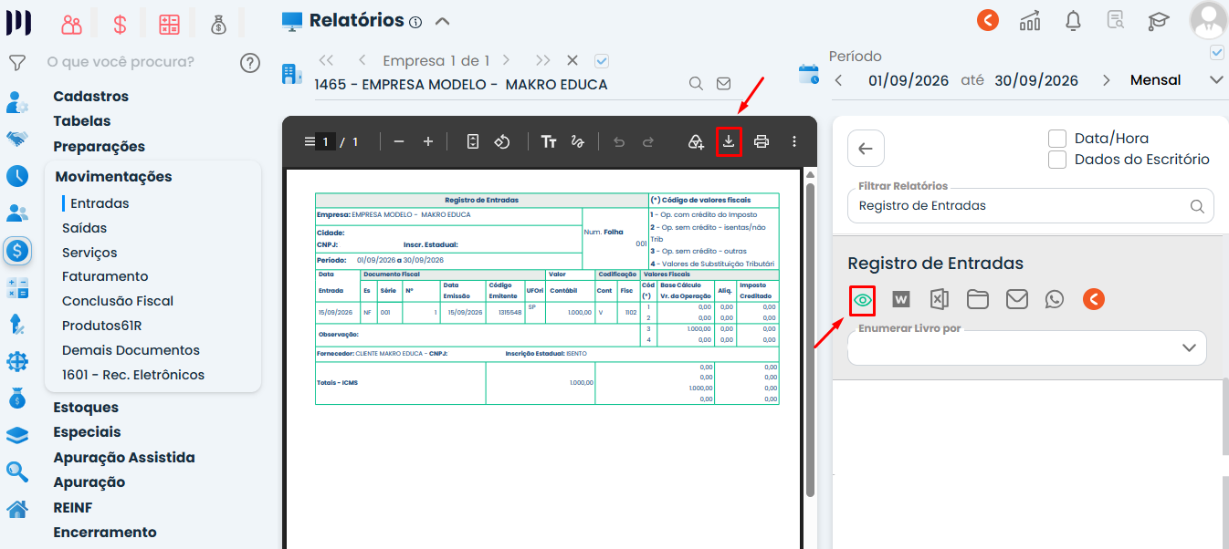Export Registro de Entradas to Excel

(x=940, y=299)
